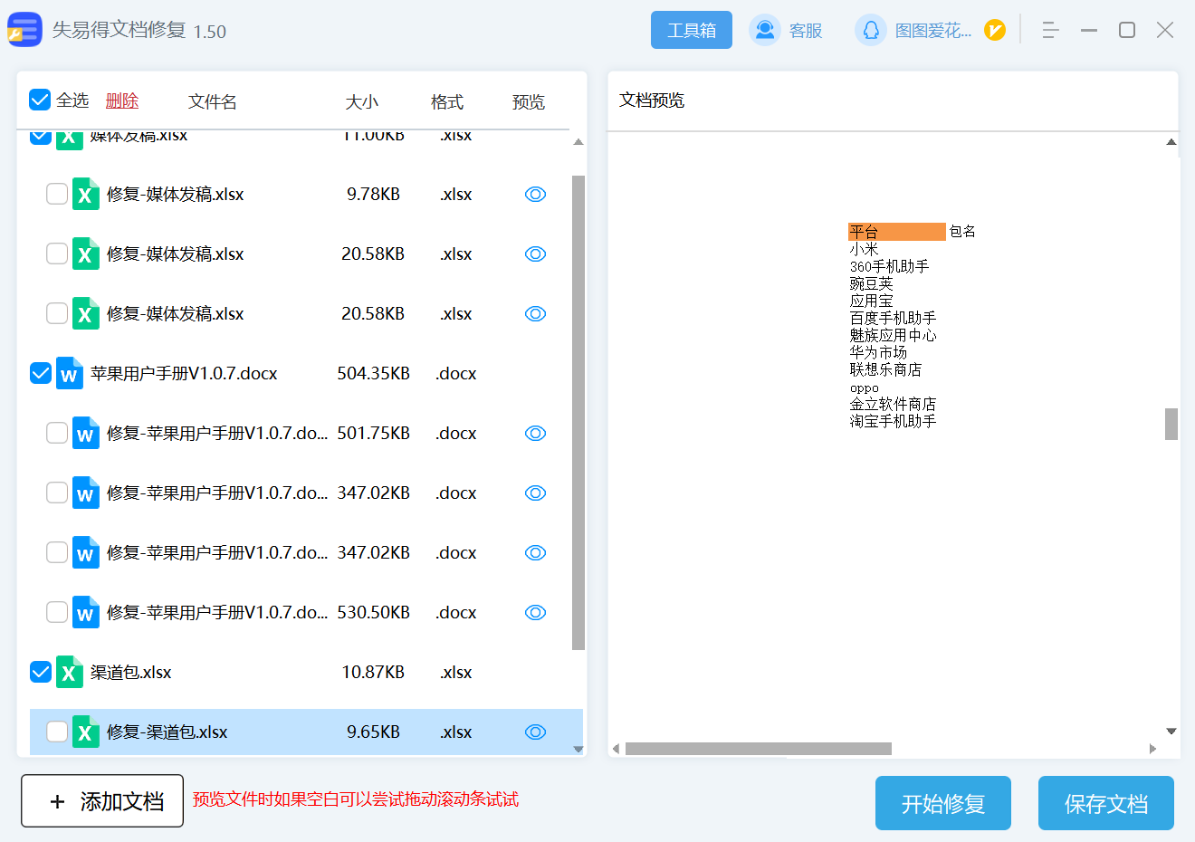Click 联想乐商店 in the preview

(886, 369)
